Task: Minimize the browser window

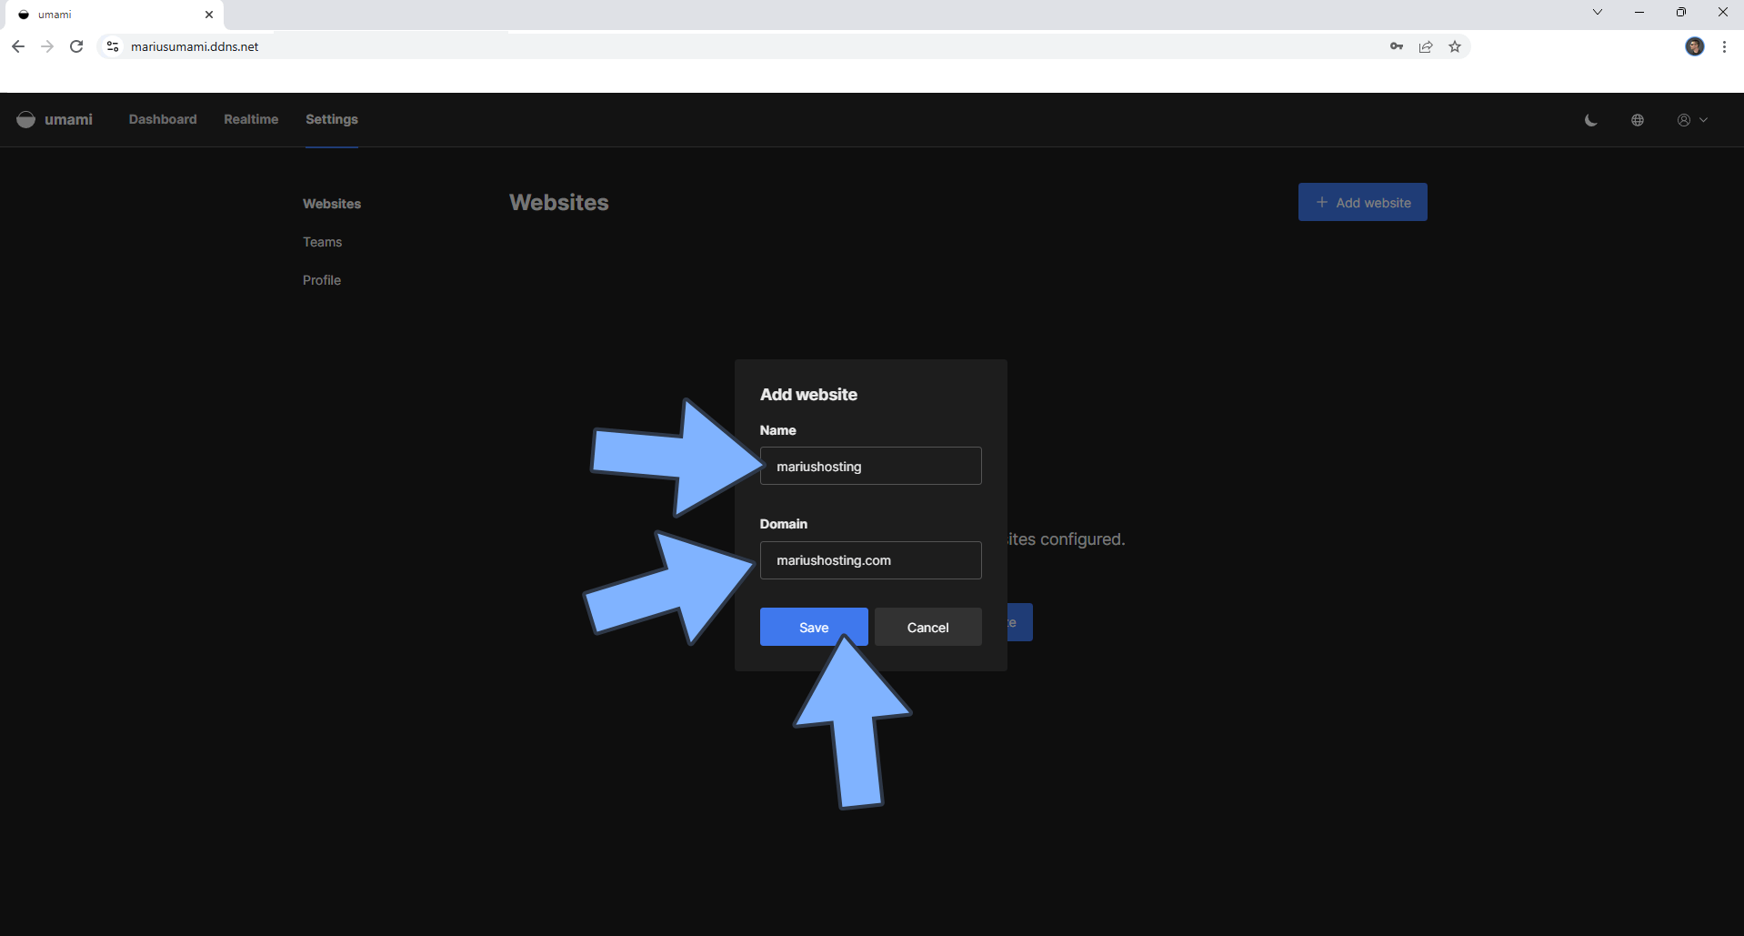Action: coord(1639,12)
